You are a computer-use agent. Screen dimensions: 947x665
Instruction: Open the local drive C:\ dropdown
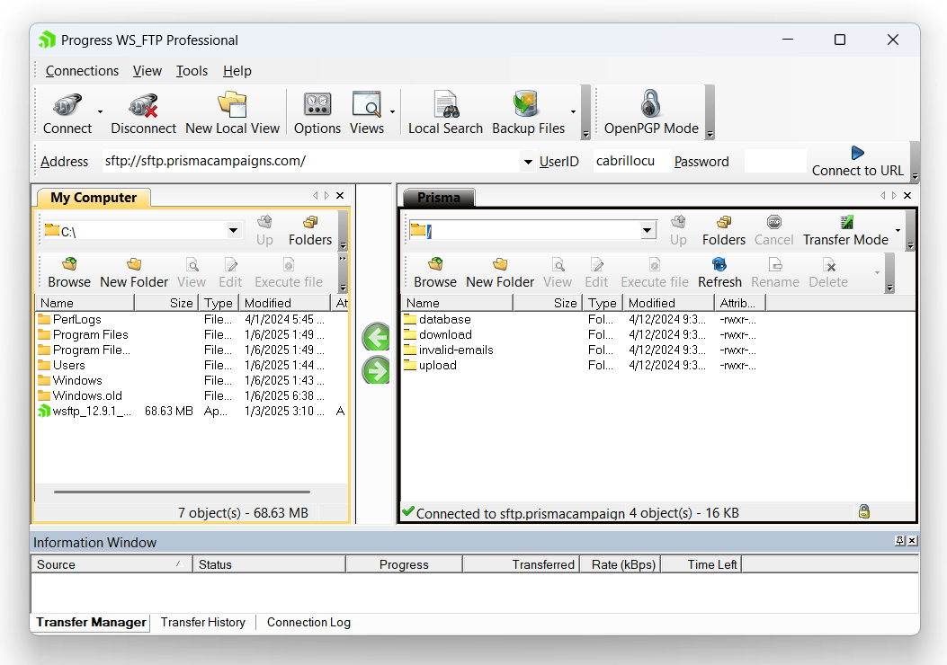tap(233, 230)
